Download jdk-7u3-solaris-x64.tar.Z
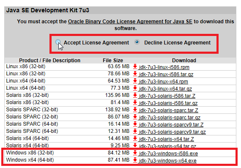241x168 pixels. coord(167,139)
